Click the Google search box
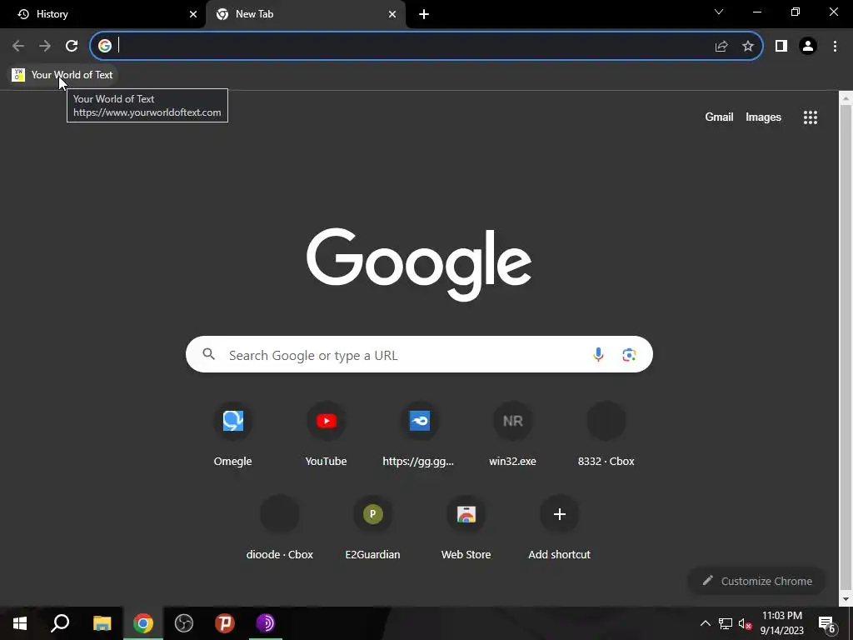This screenshot has width=853, height=640. (x=419, y=354)
